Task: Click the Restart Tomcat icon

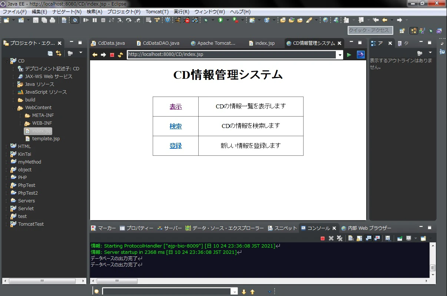Action: pos(195,20)
